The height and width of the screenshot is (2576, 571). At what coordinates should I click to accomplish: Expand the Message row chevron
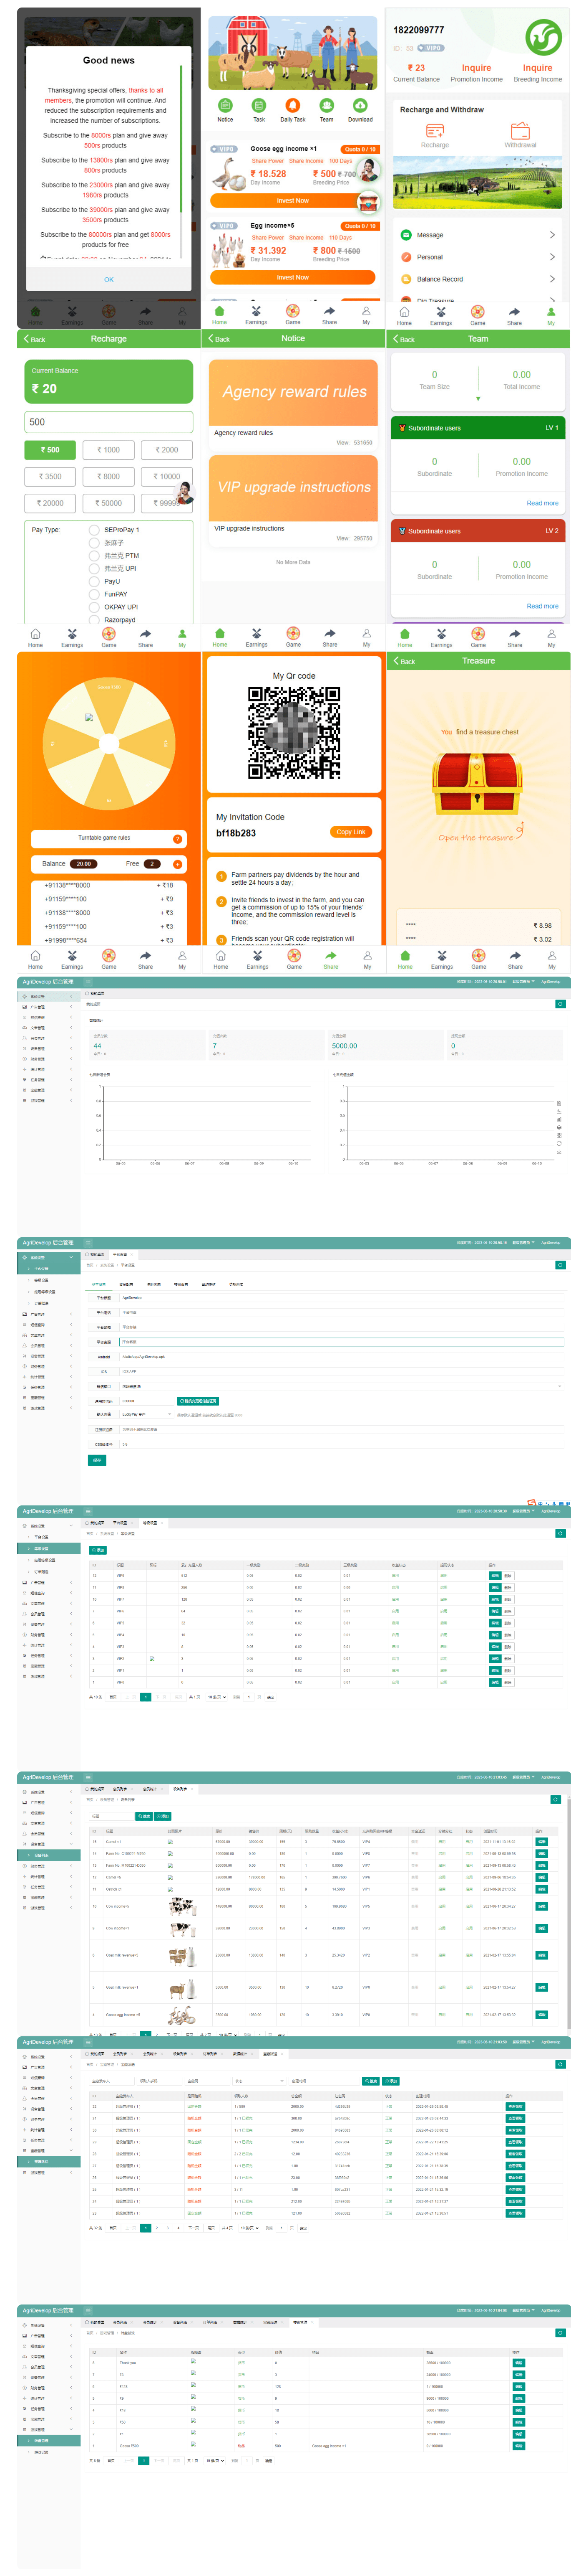(x=552, y=235)
